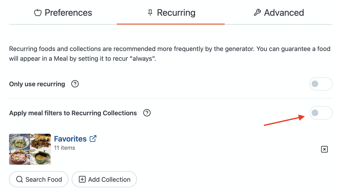Follow the Favorites collection link

(70, 139)
